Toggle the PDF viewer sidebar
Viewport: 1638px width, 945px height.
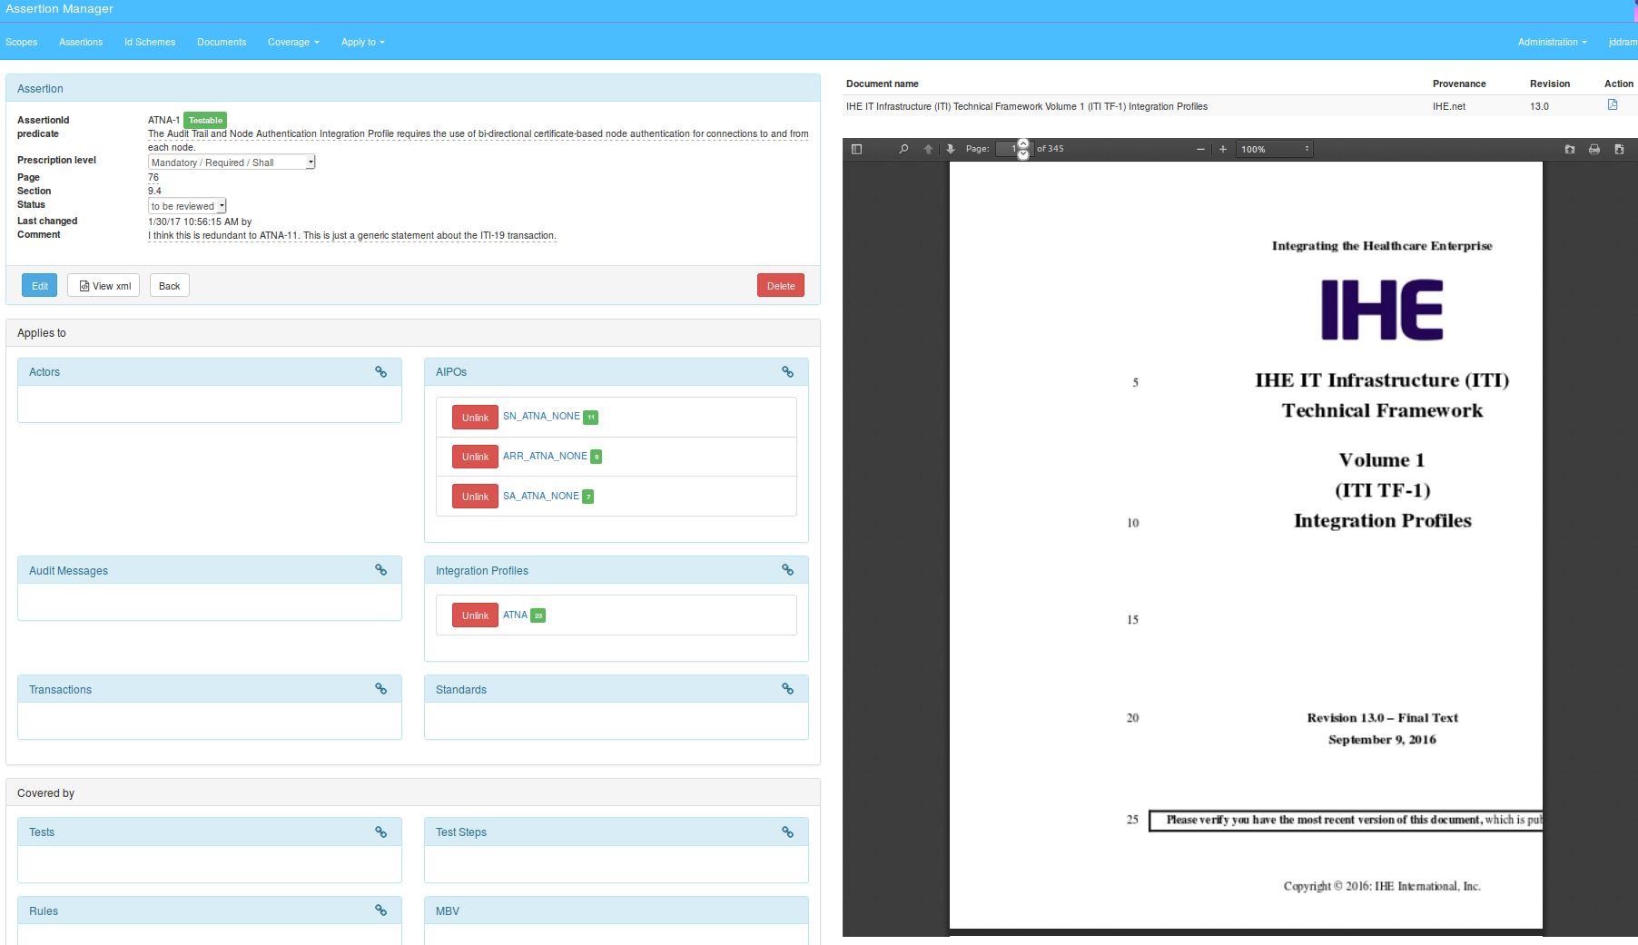[856, 149]
